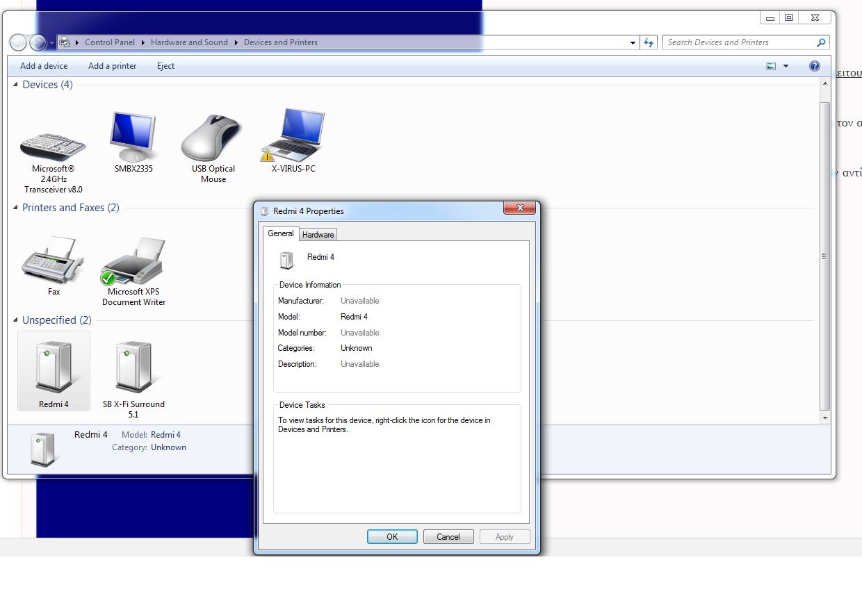Select the SMBX2335 monitor device
This screenshot has width=862, height=603.
click(133, 142)
